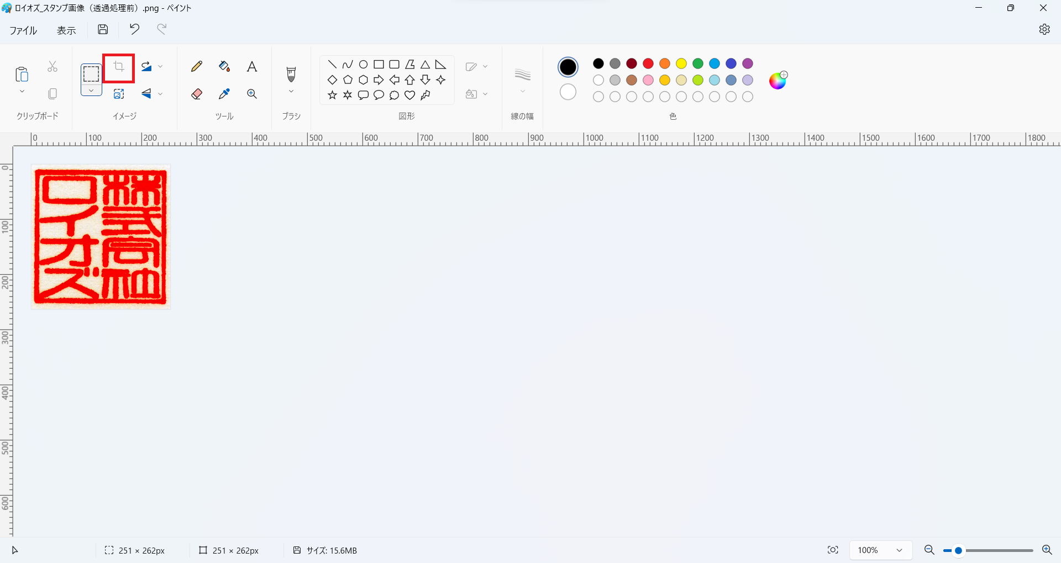Viewport: 1061px width, 563px height.
Task: Expand the Brush types dropdown
Action: coord(291,92)
